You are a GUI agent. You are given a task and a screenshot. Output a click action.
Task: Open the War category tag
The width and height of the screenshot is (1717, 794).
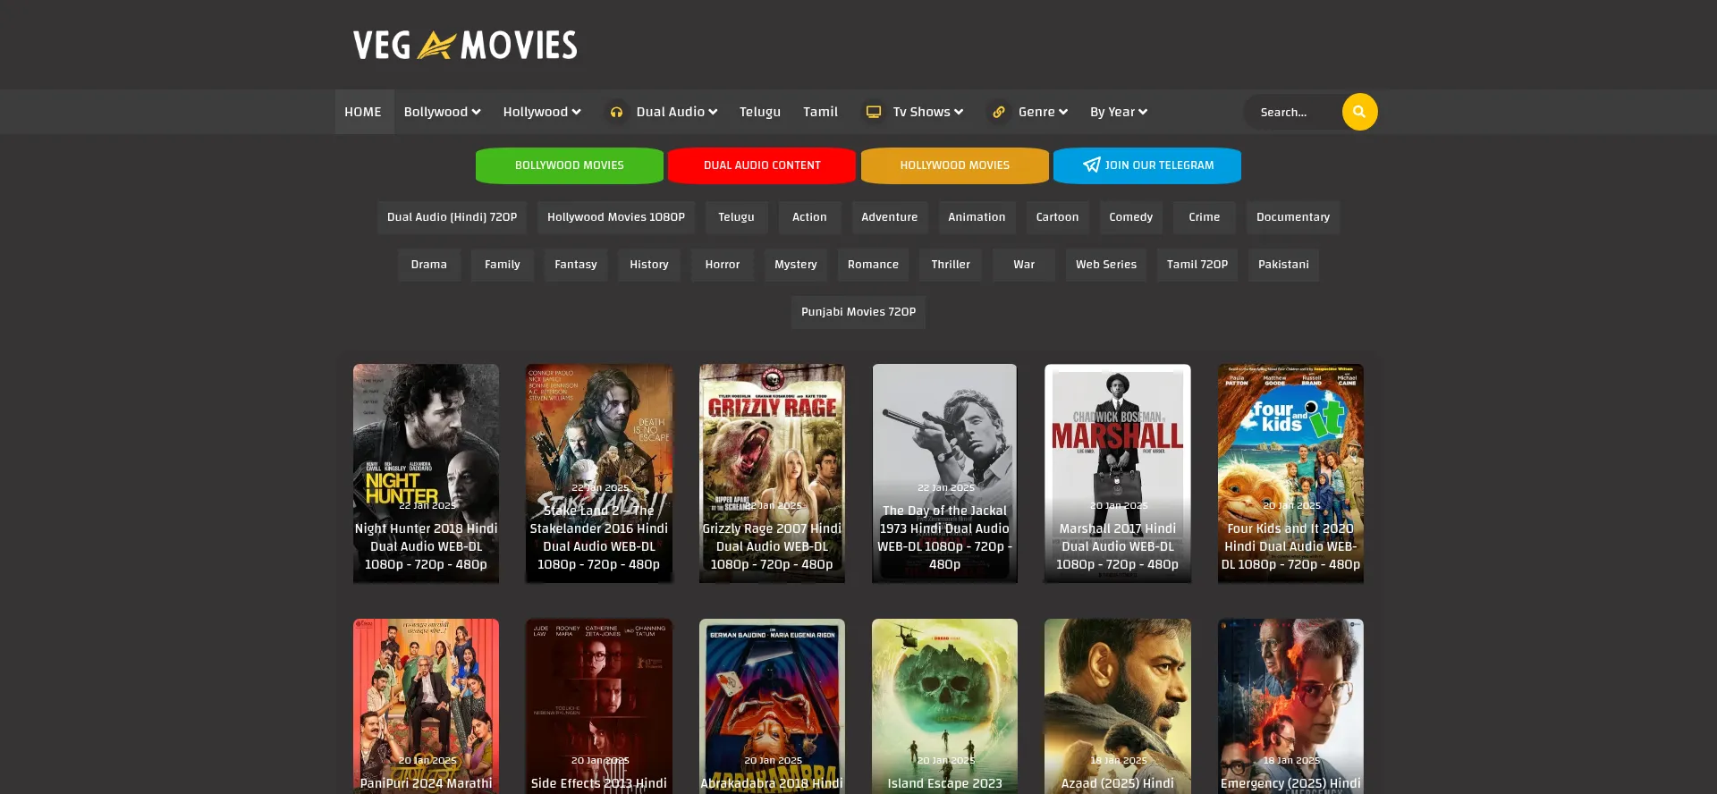tap(1024, 265)
